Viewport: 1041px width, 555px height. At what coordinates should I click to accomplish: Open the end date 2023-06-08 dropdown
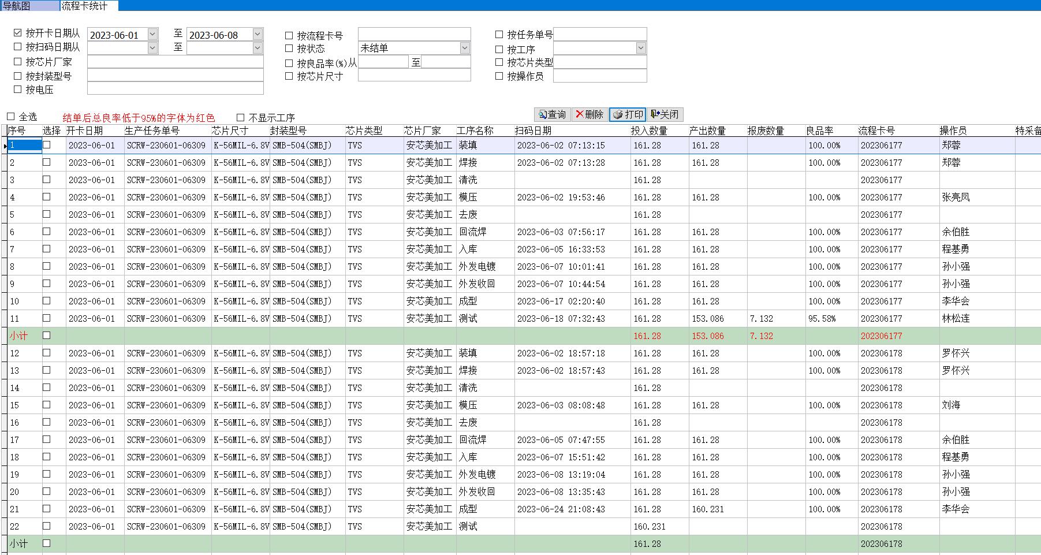pyautogui.click(x=258, y=35)
